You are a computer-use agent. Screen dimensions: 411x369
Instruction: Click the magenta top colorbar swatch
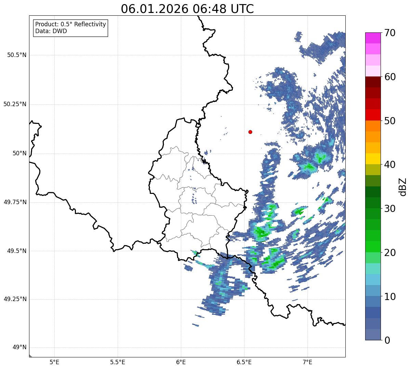point(373,38)
